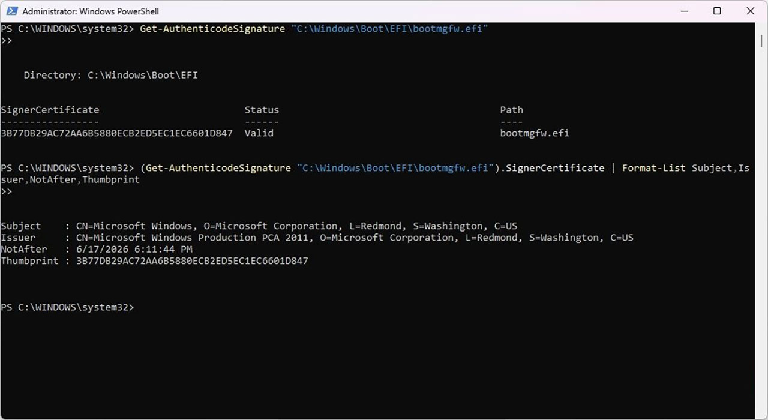Click the SignerCertificate column header

pyautogui.click(x=50, y=110)
